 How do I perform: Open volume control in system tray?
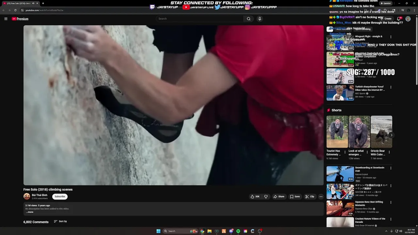tap(401, 231)
